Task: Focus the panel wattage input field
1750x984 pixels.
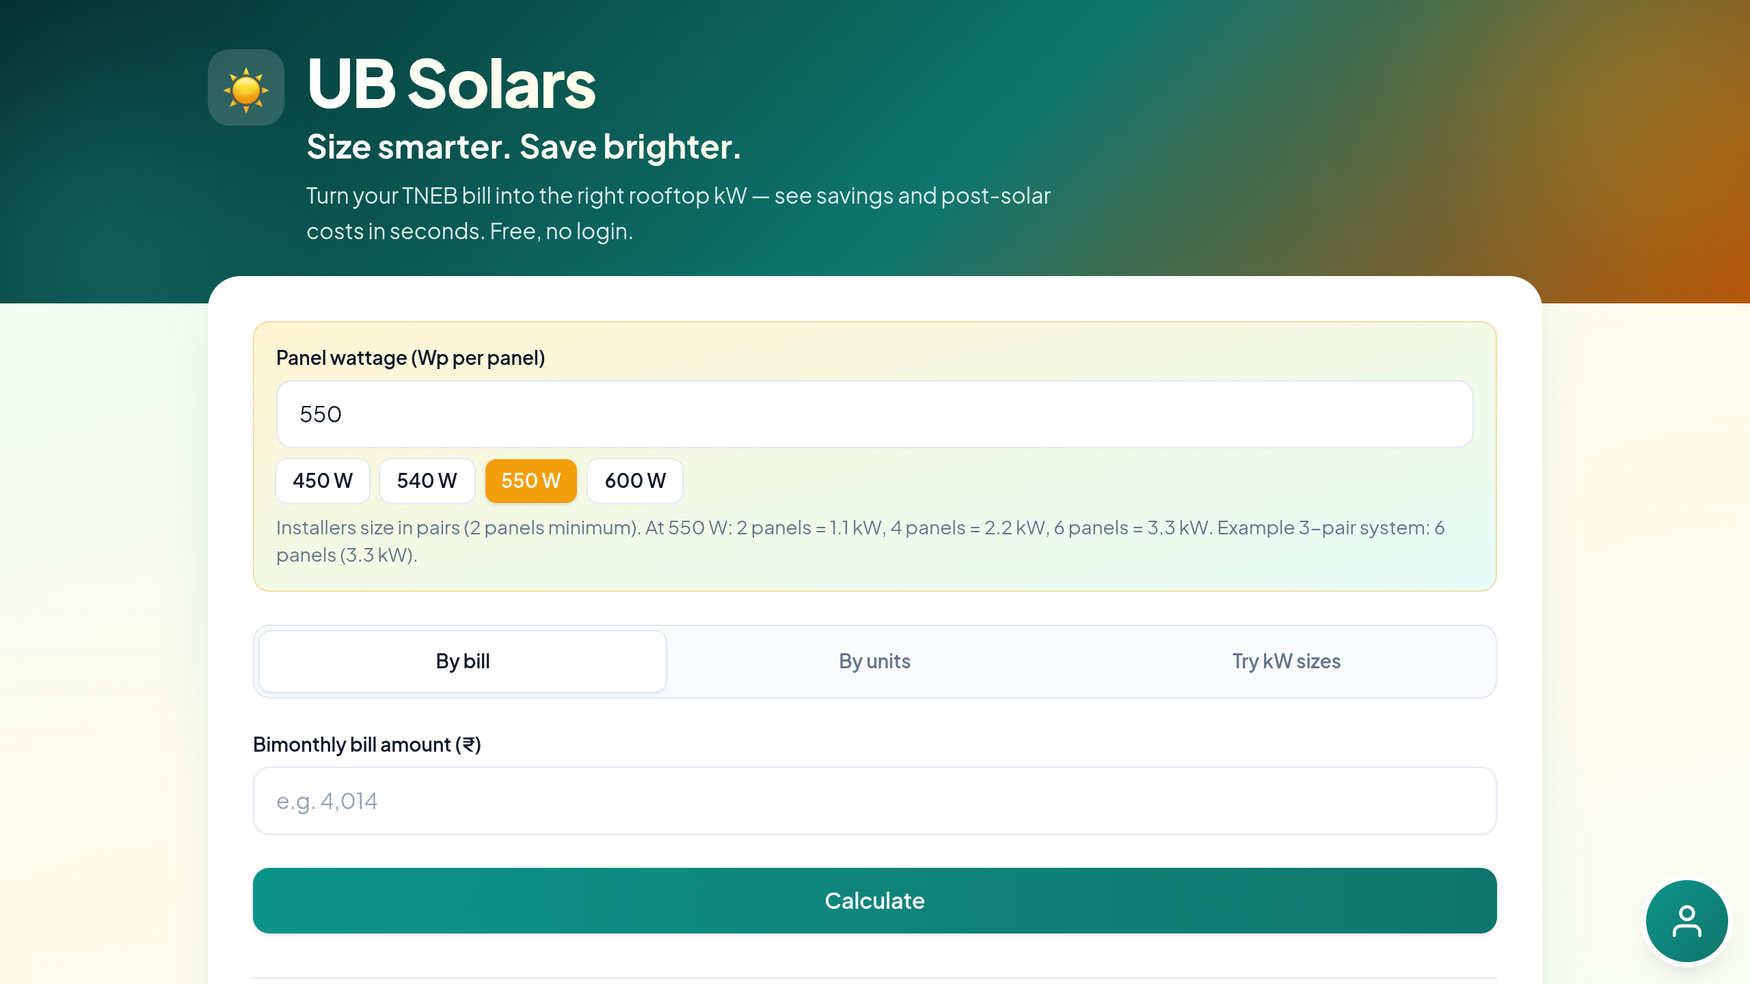Action: coord(874,414)
